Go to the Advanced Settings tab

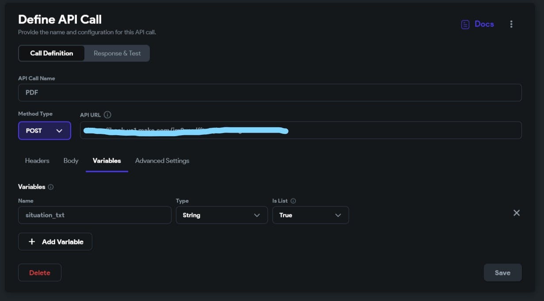point(162,161)
